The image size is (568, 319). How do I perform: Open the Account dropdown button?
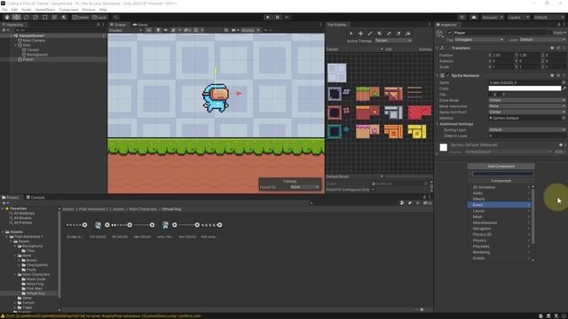[x=493, y=17]
